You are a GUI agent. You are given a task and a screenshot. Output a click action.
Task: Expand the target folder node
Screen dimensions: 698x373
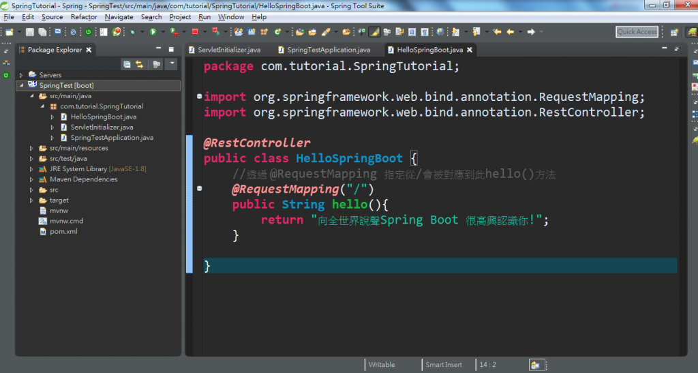[x=31, y=200]
